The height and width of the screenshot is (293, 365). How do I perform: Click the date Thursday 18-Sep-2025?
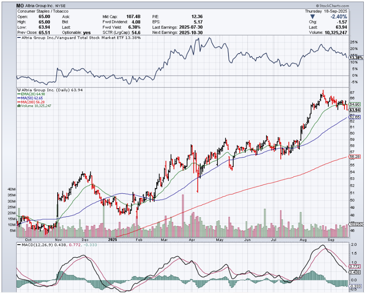pos(326,11)
